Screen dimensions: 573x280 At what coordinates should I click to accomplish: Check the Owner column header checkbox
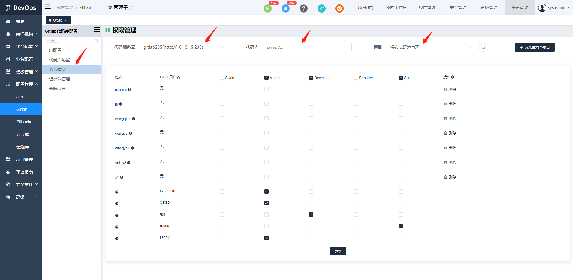(222, 78)
